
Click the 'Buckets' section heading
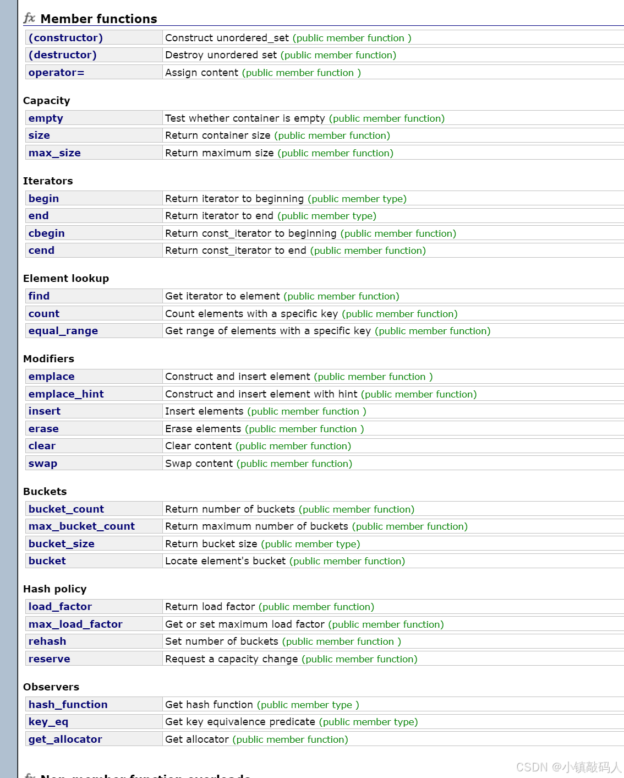tap(45, 492)
